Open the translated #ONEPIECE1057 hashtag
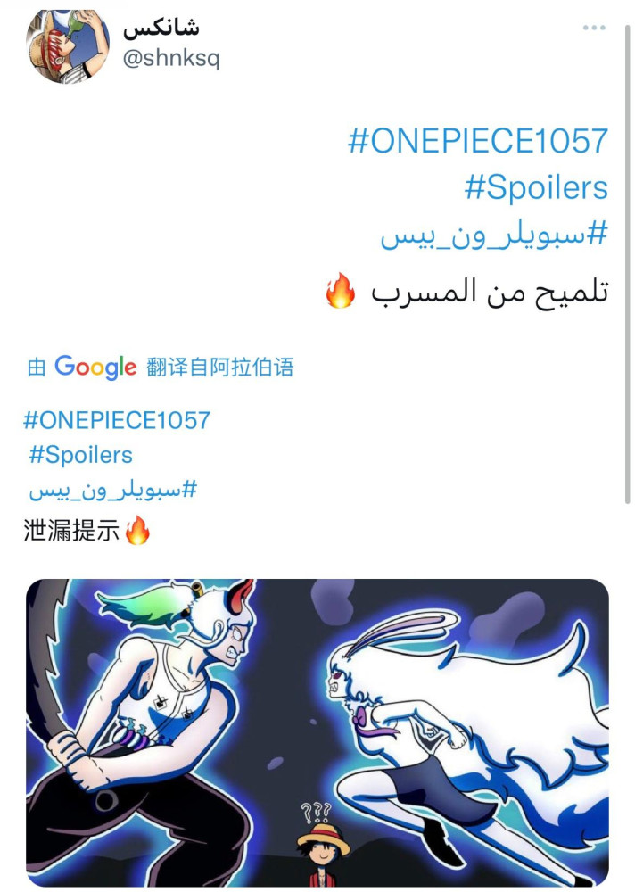Screen dimensions: 635x892 tap(117, 420)
